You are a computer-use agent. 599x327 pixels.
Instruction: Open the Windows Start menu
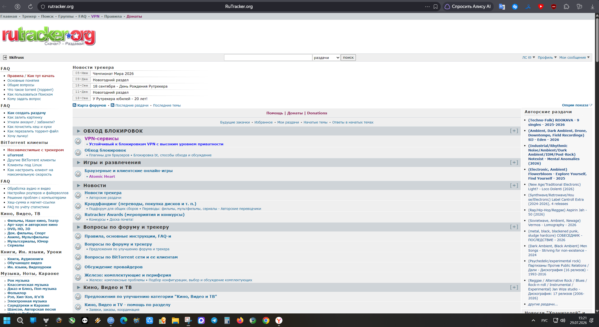click(x=7, y=320)
